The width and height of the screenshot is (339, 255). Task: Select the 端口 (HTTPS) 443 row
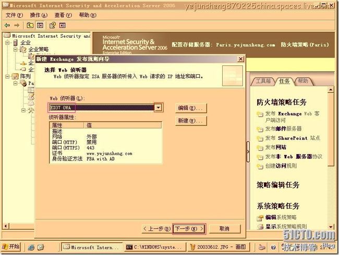pos(105,148)
